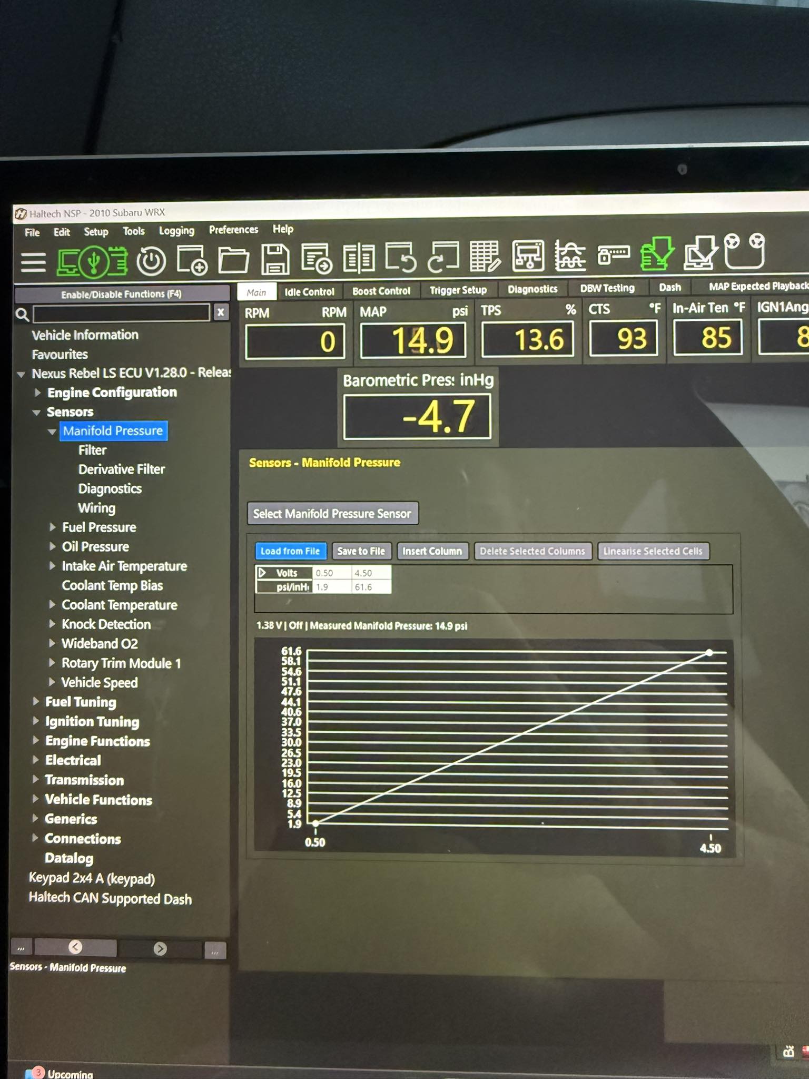Clear the search box with the X button
Screen dimensions: 809x1079
pos(221,312)
